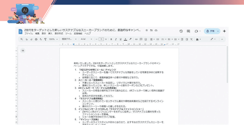Toggle bold formatting

(111, 39)
